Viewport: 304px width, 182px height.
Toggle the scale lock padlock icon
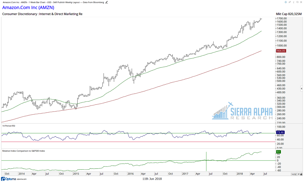[301, 174]
